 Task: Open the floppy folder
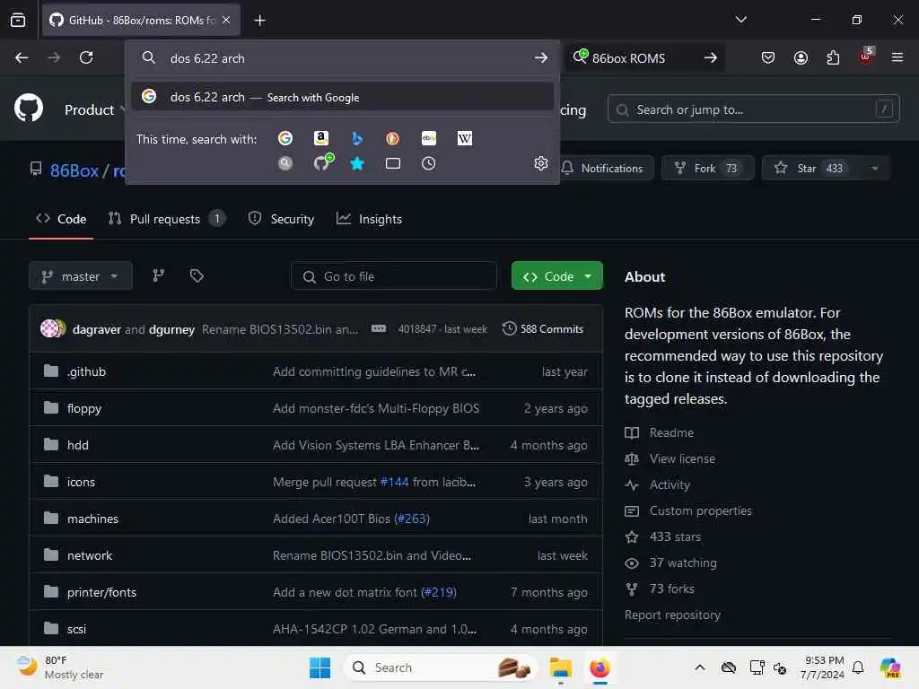point(83,408)
